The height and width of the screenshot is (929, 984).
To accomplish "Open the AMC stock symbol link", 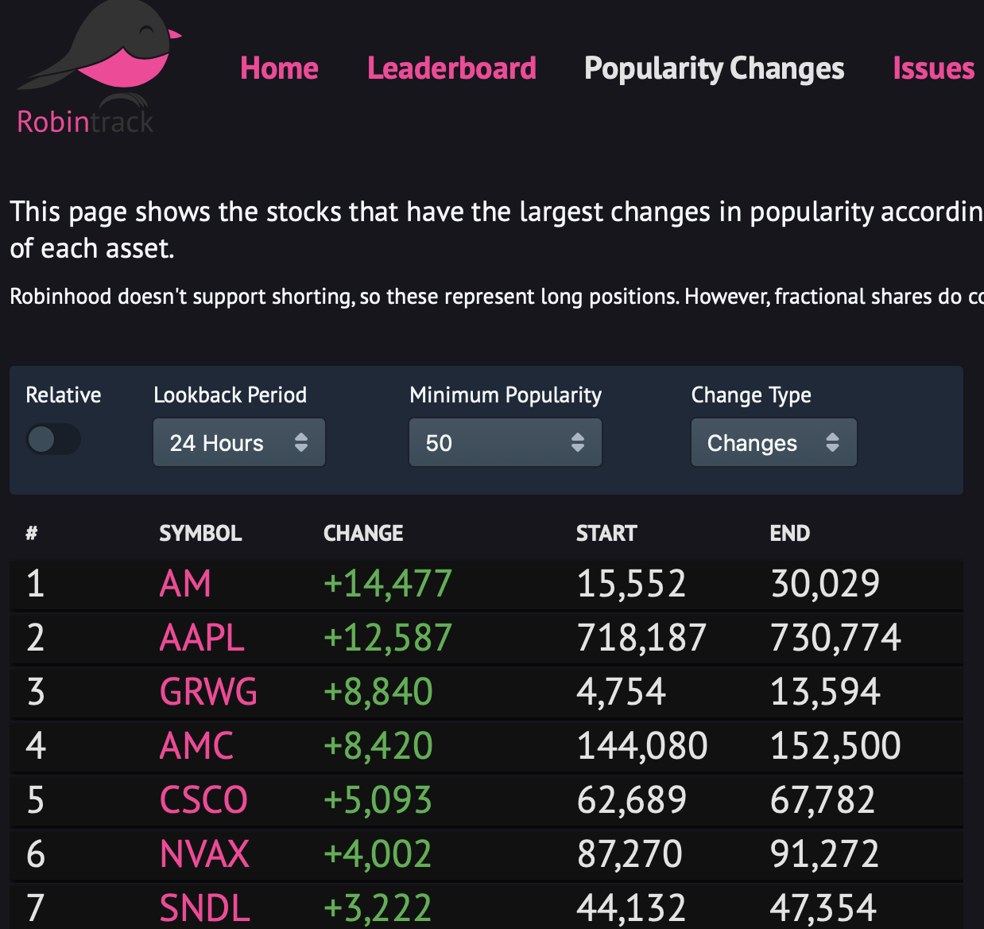I will [196, 746].
